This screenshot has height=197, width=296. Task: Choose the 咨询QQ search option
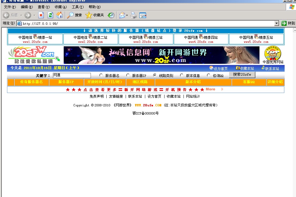[x=209, y=75]
